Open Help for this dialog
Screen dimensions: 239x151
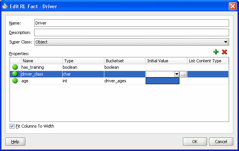pos(15,142)
